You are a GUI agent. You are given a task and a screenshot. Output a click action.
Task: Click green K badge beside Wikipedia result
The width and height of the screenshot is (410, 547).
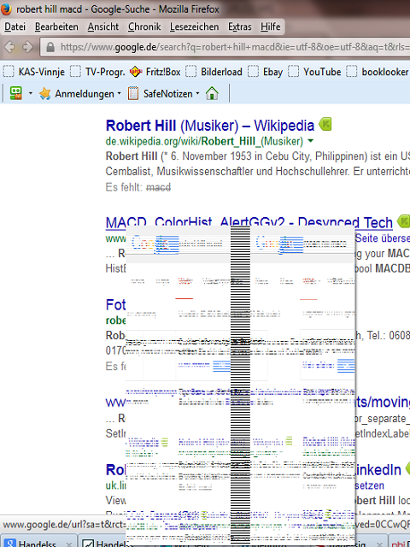pos(325,124)
